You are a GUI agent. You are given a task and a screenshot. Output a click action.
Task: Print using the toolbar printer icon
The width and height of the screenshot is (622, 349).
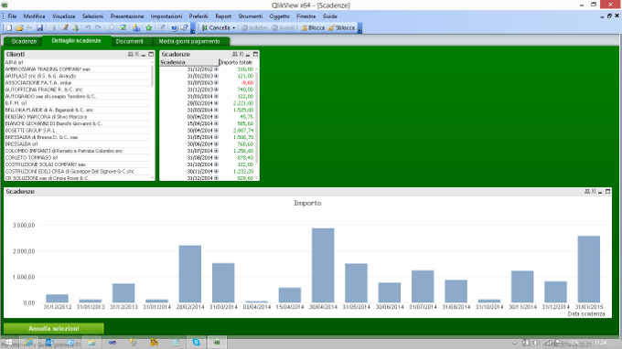point(52,27)
